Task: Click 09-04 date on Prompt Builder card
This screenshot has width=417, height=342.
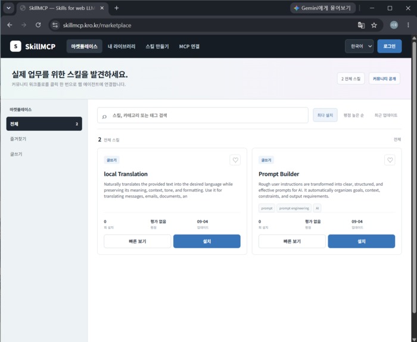Action: [357, 221]
